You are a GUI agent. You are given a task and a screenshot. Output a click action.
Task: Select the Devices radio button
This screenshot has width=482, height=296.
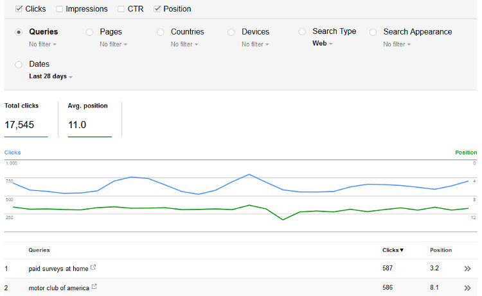pos(231,32)
